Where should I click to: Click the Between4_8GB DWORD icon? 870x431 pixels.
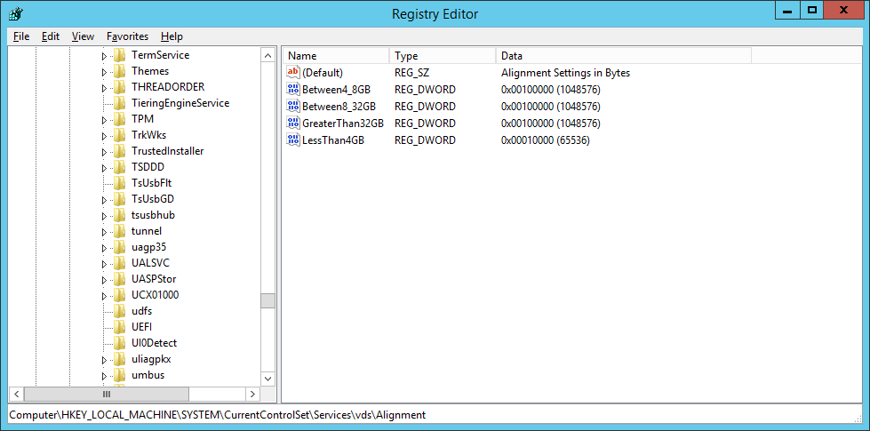tap(293, 89)
